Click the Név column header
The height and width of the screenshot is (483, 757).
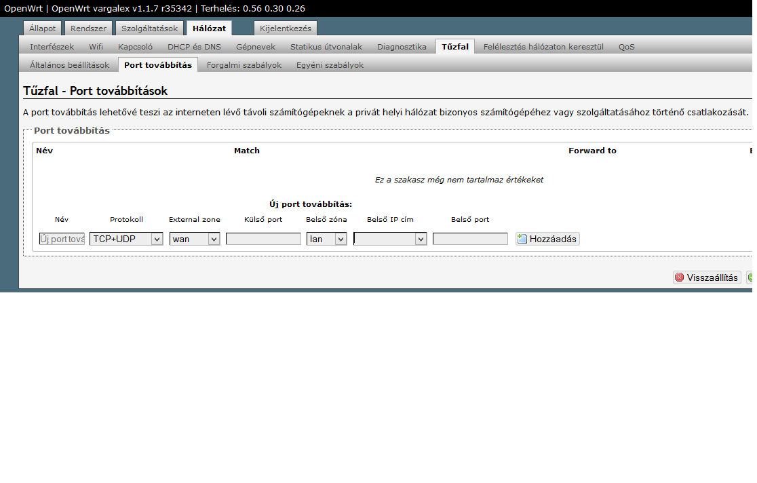(44, 151)
